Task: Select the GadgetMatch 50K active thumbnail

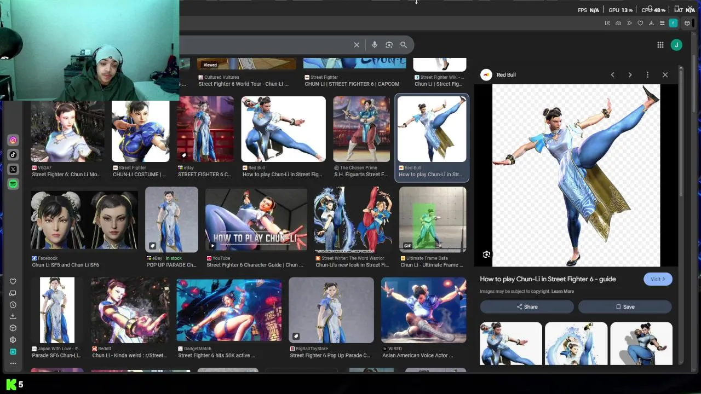Action: (229, 310)
